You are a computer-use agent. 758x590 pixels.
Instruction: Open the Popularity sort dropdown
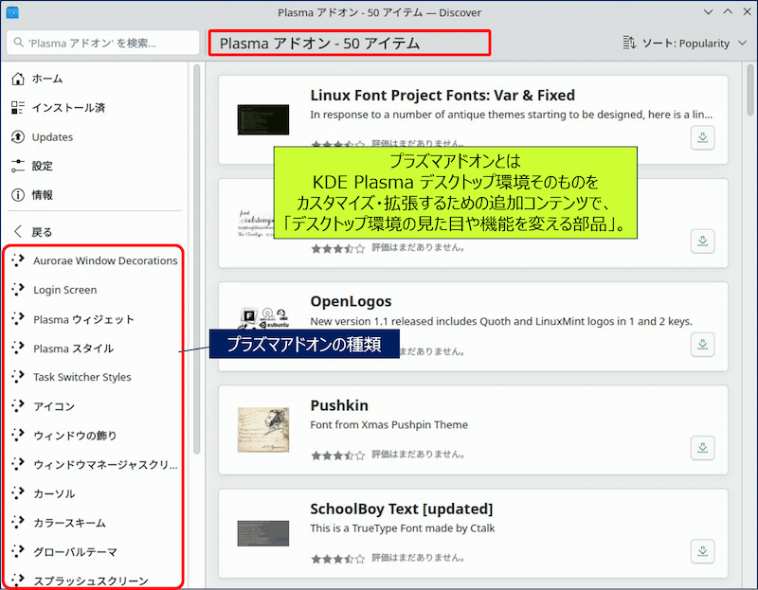point(677,44)
